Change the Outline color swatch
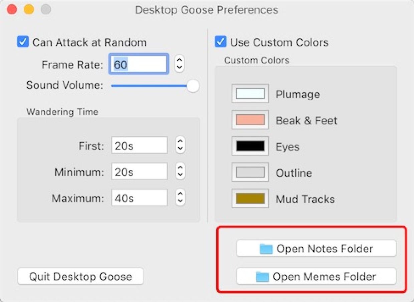This screenshot has width=414, height=302. click(x=250, y=172)
